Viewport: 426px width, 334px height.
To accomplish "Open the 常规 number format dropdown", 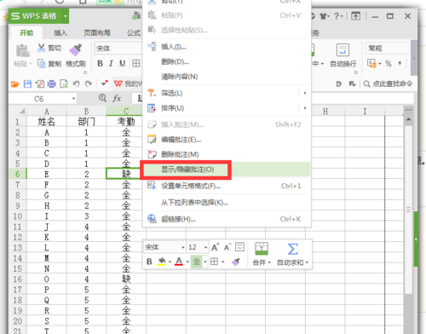I will pos(387,49).
